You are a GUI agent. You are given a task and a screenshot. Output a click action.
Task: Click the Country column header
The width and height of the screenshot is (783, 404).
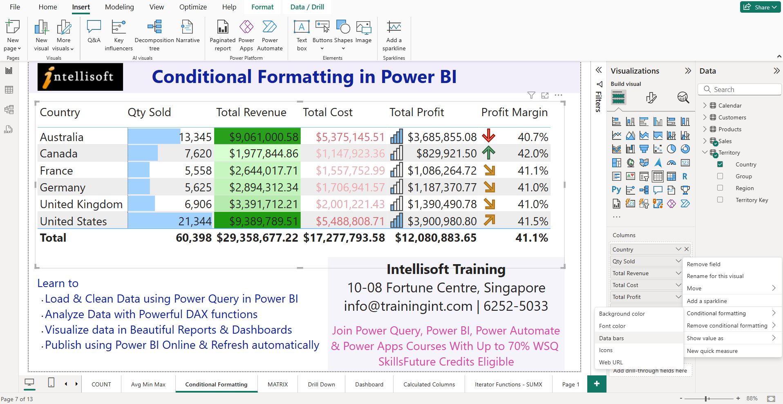coord(60,112)
